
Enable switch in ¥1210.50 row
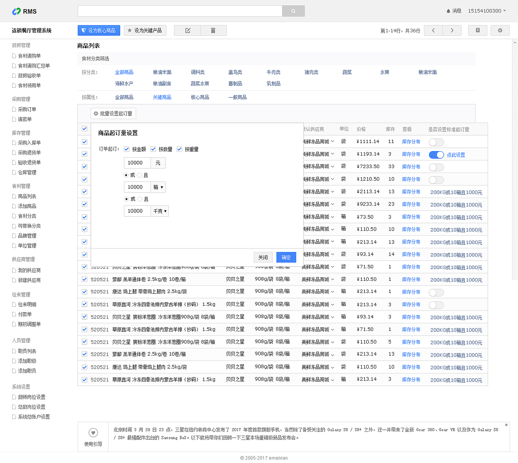(x=437, y=179)
